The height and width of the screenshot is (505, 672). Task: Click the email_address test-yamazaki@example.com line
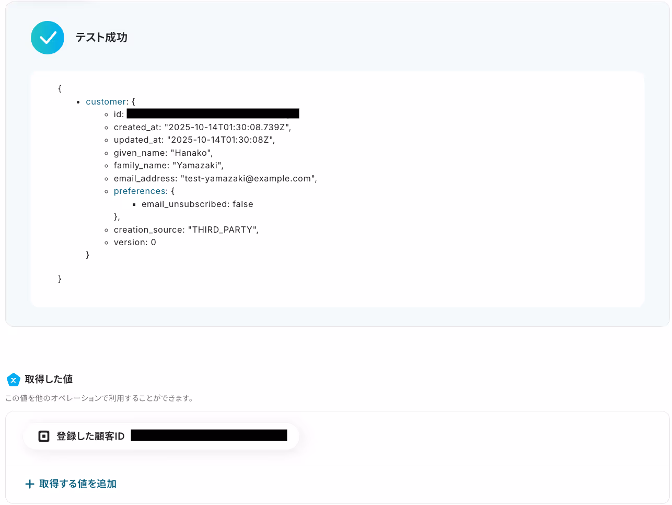[x=215, y=179]
